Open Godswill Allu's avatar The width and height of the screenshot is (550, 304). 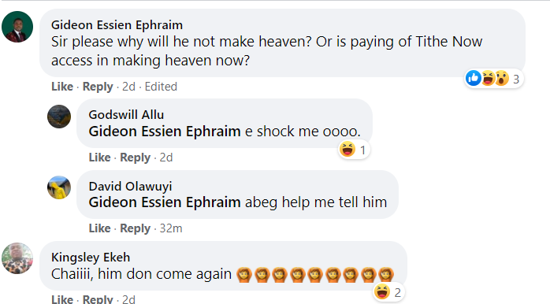(59, 117)
